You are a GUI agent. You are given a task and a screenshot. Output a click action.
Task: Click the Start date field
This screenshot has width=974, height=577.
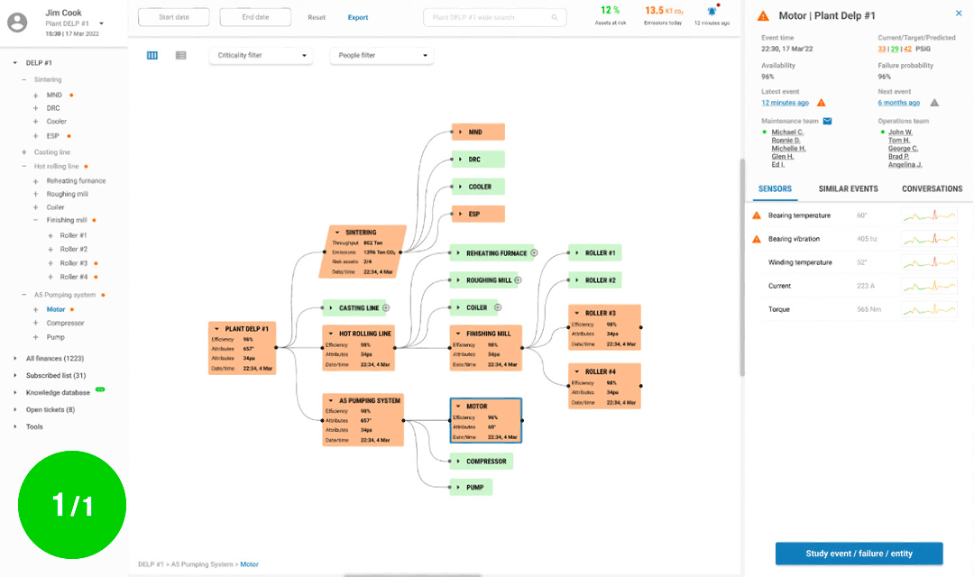(x=174, y=17)
